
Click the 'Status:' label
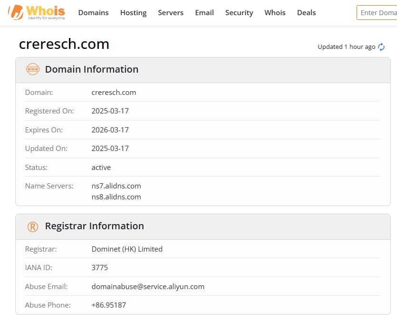click(x=36, y=168)
